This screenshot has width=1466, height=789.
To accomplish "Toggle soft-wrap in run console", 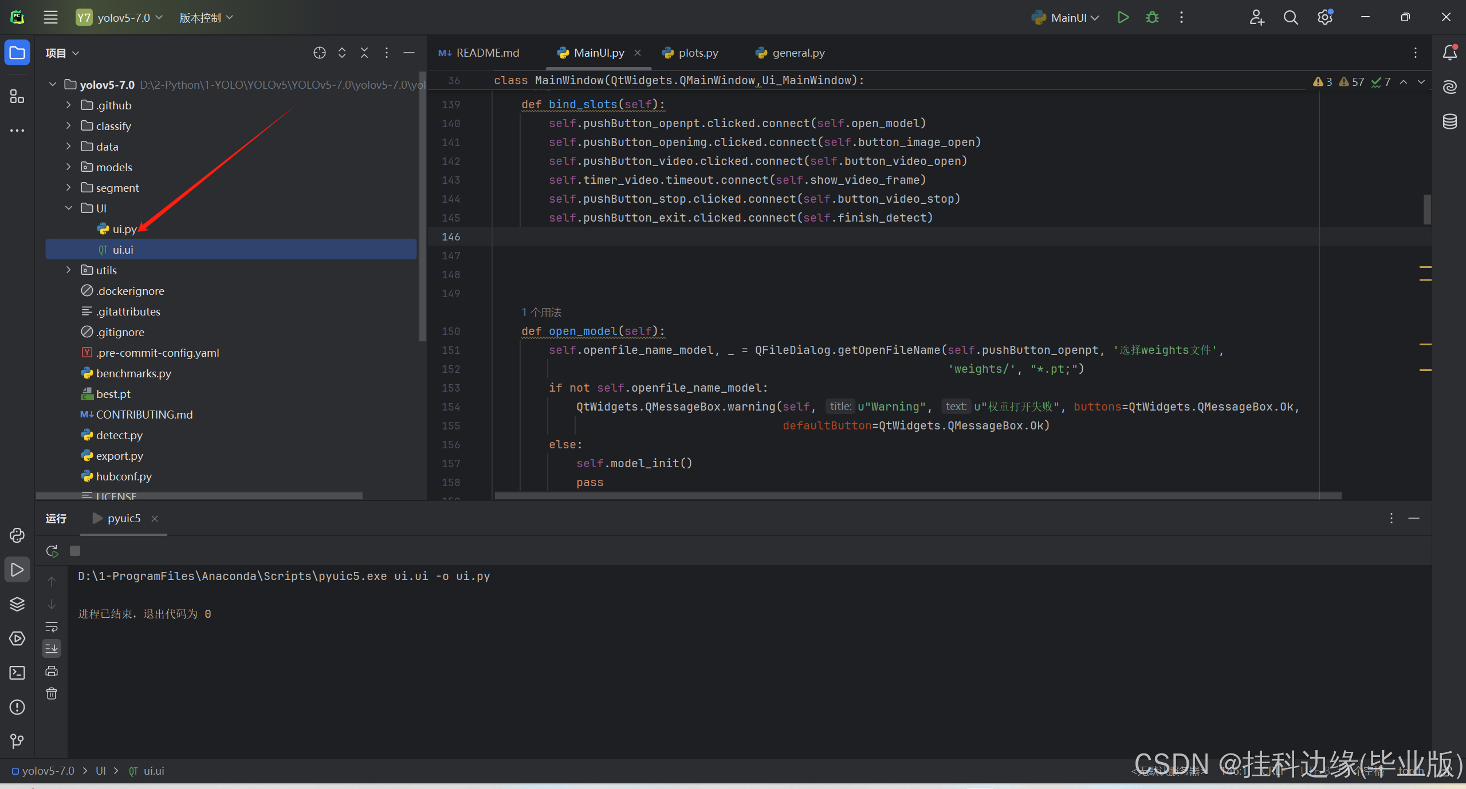I will [52, 626].
